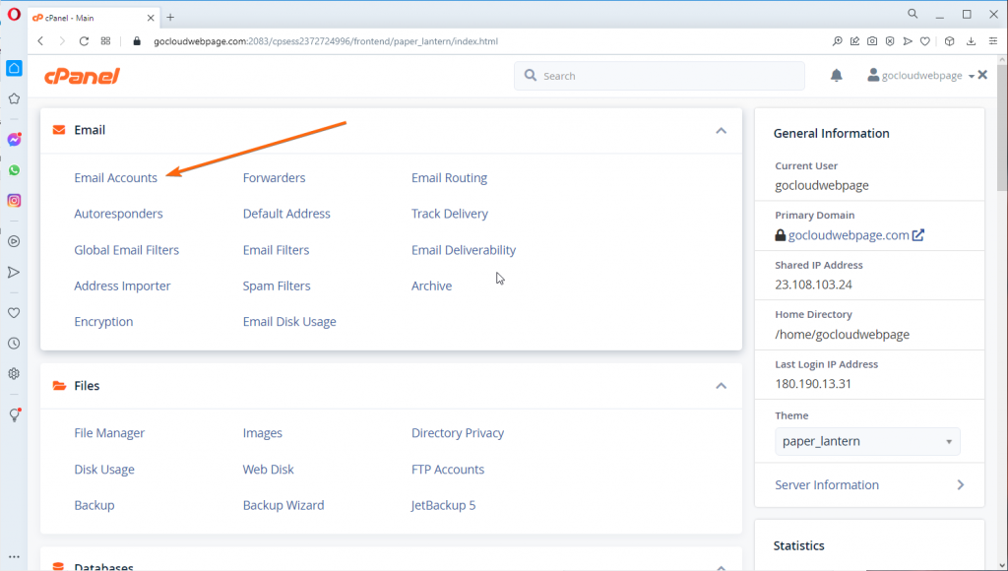Go to Server Information

(x=827, y=484)
